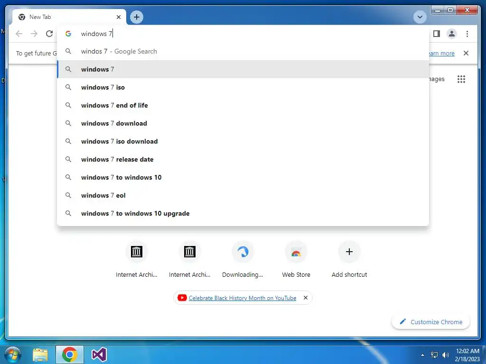
Task: Select 'windows 7 end of life' suggestion
Action: click(243, 105)
